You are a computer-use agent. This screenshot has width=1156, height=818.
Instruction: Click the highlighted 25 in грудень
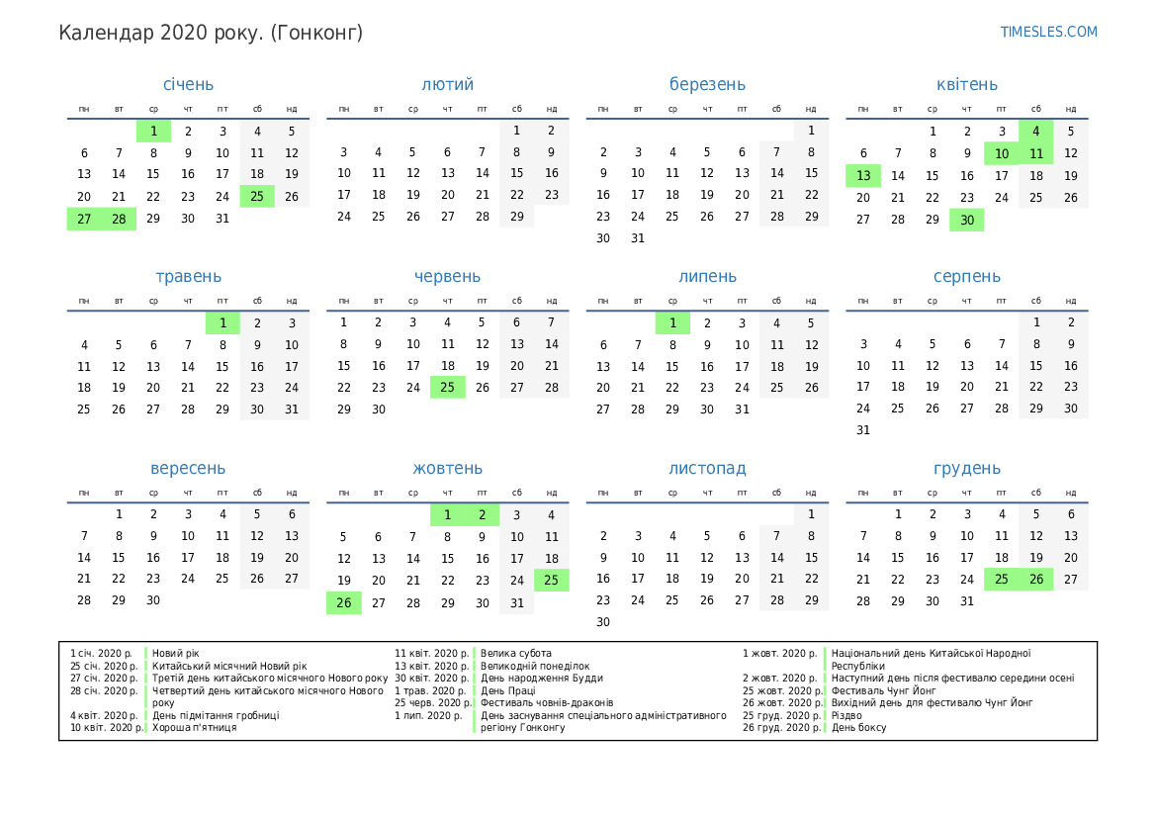(1001, 579)
